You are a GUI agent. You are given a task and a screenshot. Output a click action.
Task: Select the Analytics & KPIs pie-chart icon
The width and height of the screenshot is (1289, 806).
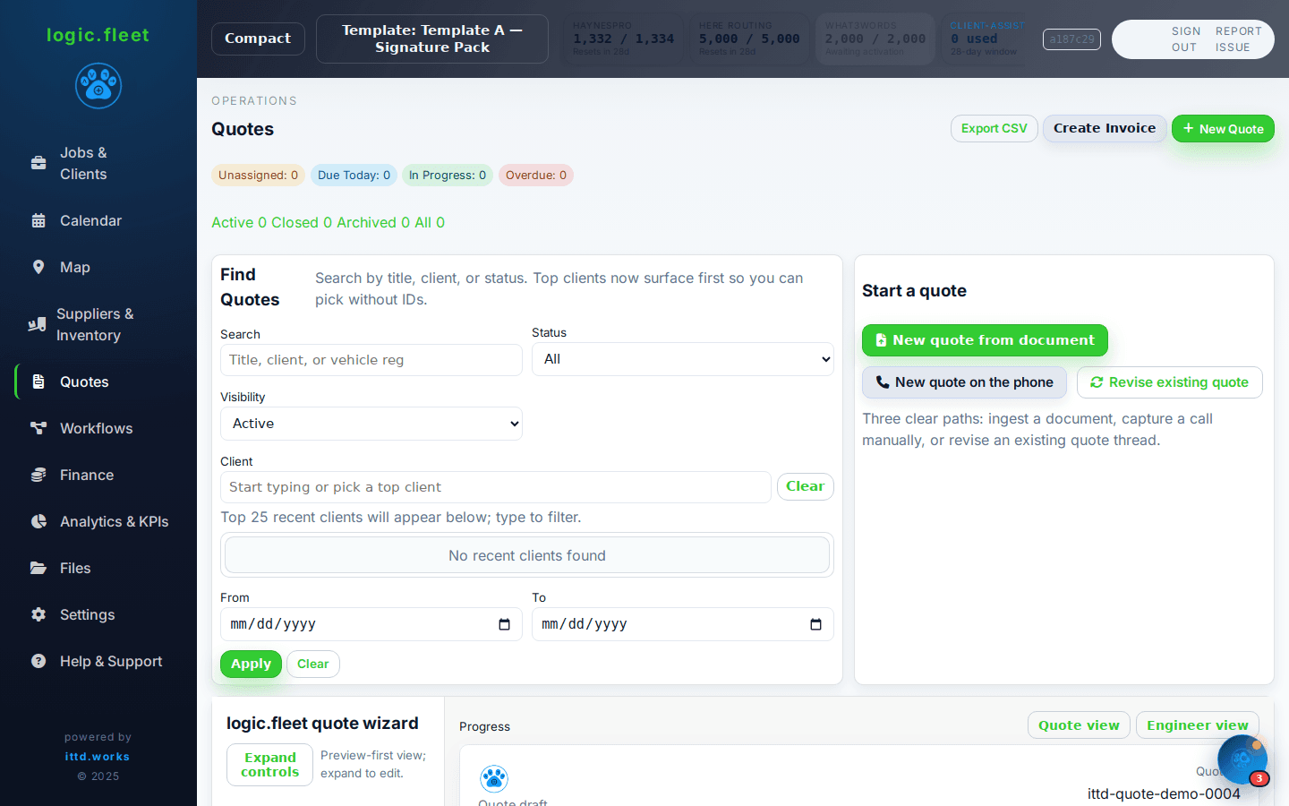(x=38, y=521)
